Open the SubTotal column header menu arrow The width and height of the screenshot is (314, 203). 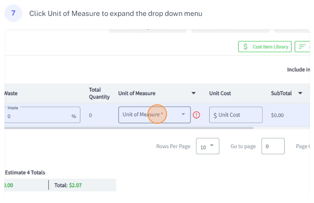coord(300,93)
